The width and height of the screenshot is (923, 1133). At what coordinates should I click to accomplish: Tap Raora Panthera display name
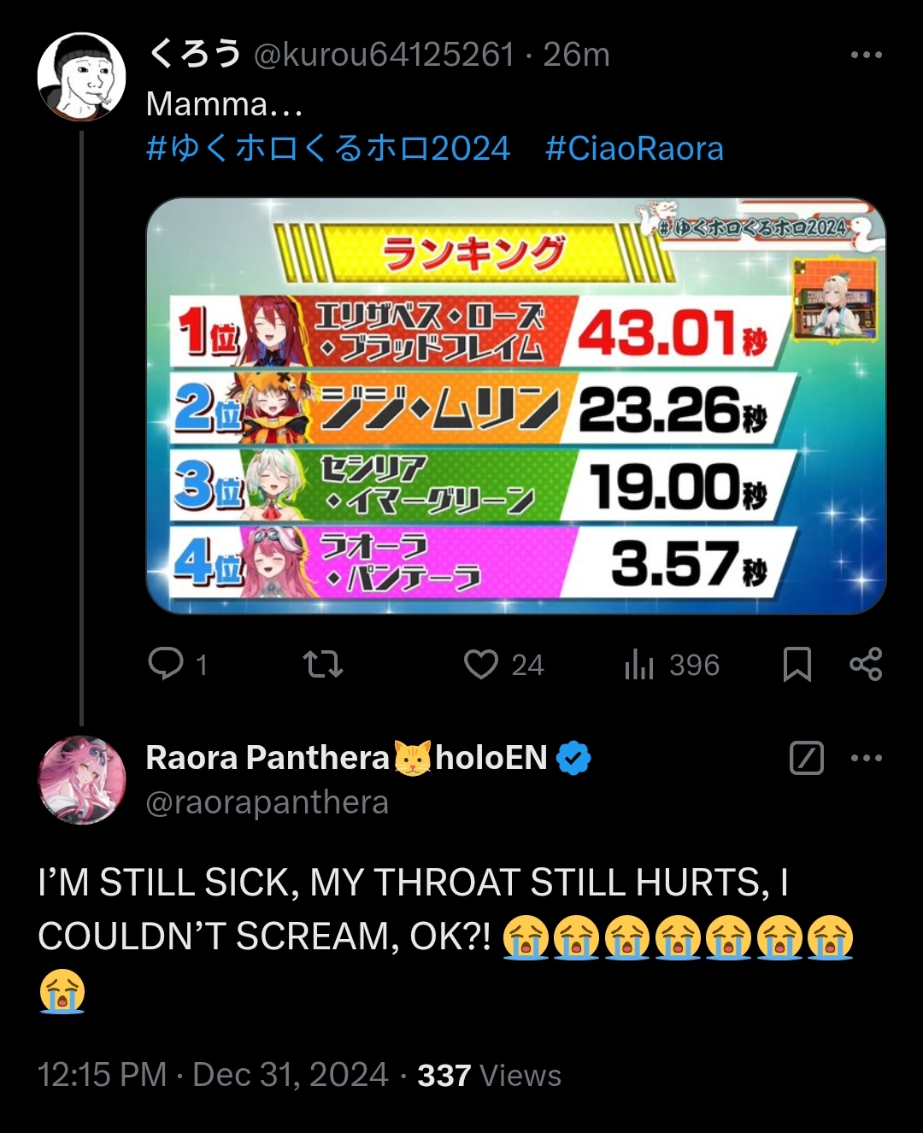tap(267, 758)
